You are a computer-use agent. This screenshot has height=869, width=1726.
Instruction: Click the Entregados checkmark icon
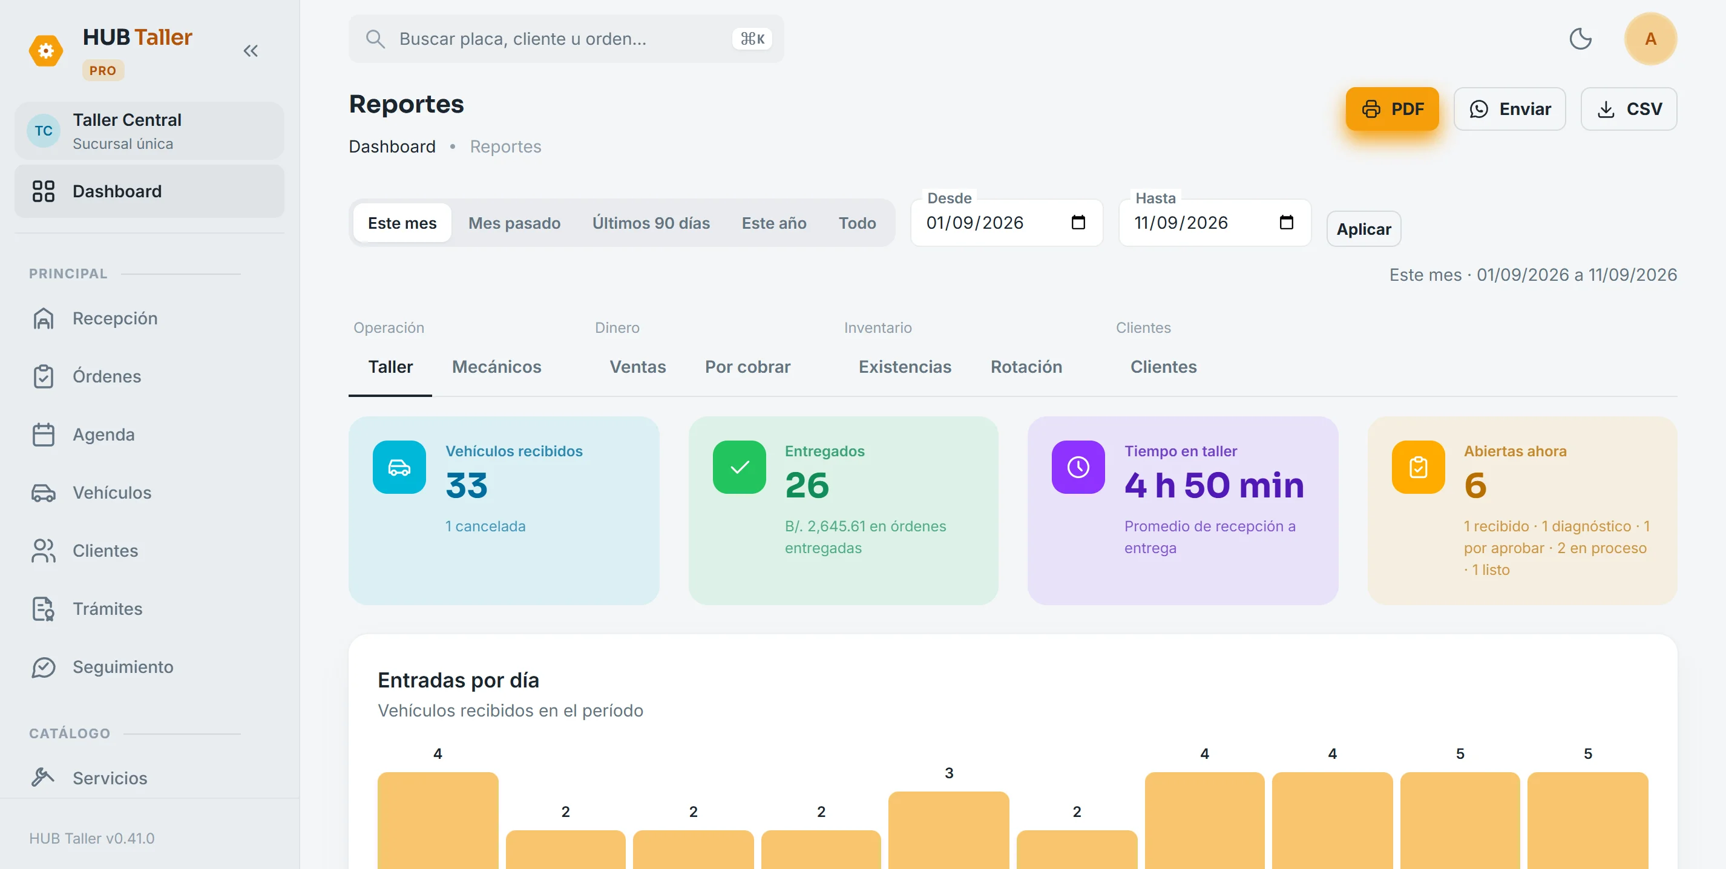(x=739, y=467)
